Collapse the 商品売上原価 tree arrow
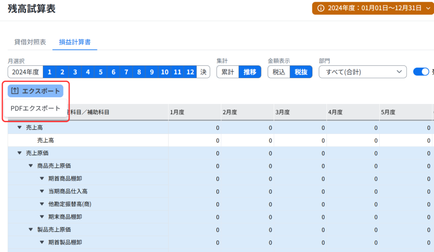Viewport: 434px width, 252px height. pos(31,166)
